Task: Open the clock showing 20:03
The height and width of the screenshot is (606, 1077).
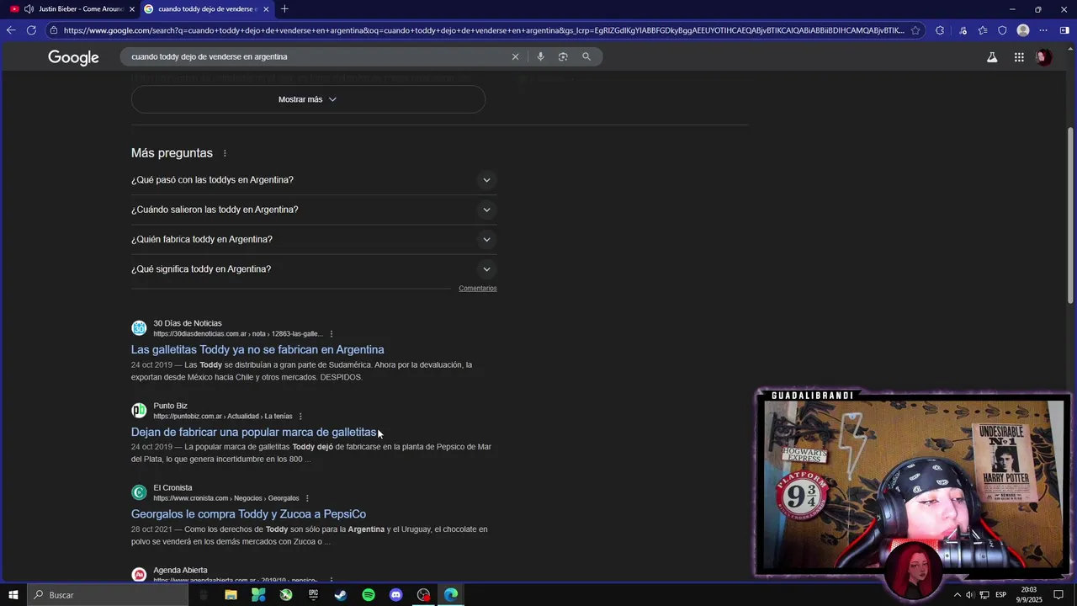Action: (x=1029, y=595)
